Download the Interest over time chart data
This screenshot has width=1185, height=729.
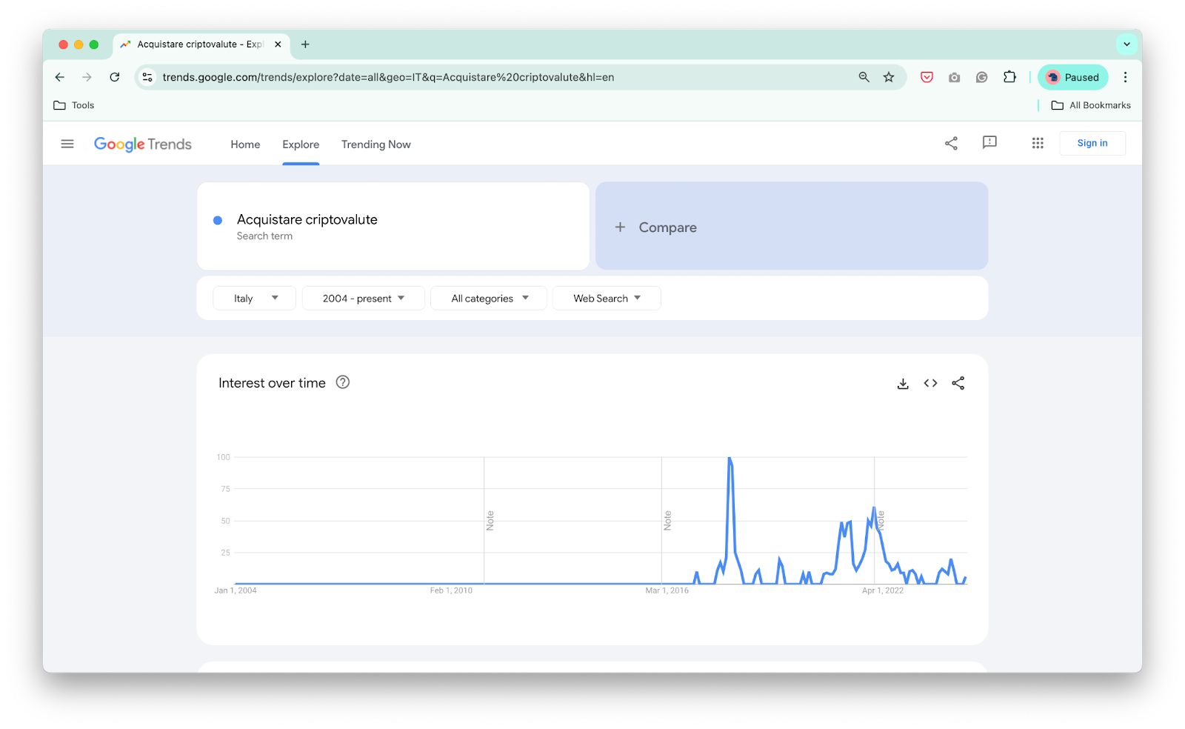(x=902, y=383)
